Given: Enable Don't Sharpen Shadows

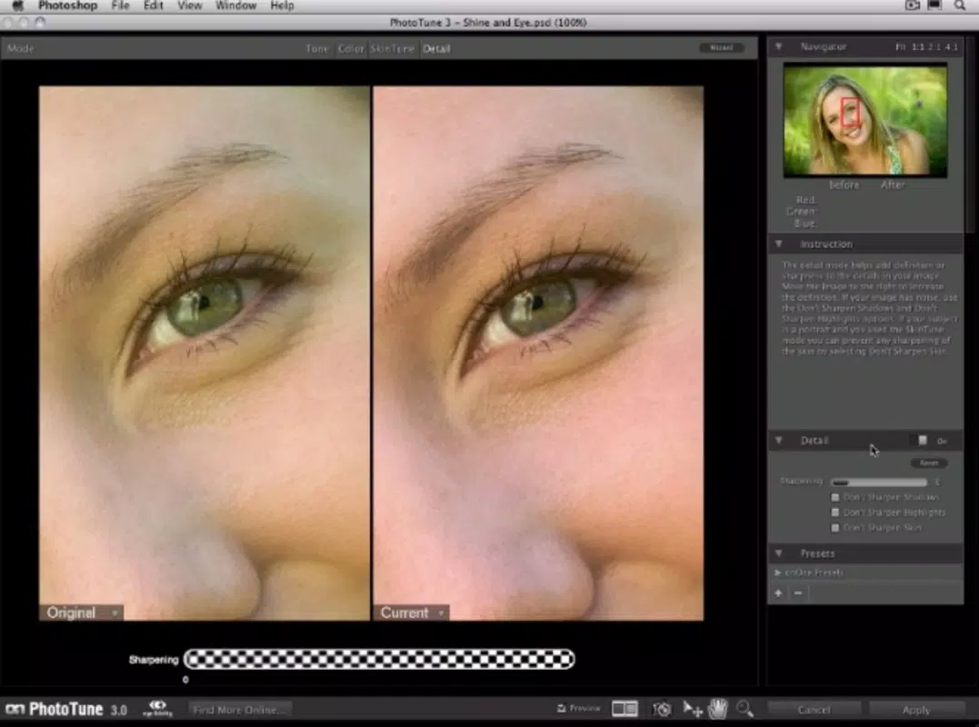Looking at the screenshot, I should (835, 497).
